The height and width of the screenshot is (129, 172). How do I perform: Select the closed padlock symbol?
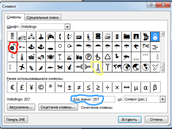[x=155, y=37]
